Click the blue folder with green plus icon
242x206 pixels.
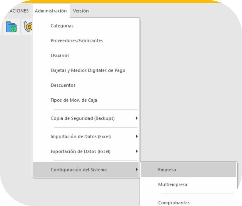tap(11, 27)
